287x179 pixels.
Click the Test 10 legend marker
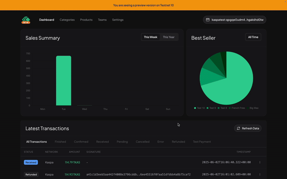[195, 108]
